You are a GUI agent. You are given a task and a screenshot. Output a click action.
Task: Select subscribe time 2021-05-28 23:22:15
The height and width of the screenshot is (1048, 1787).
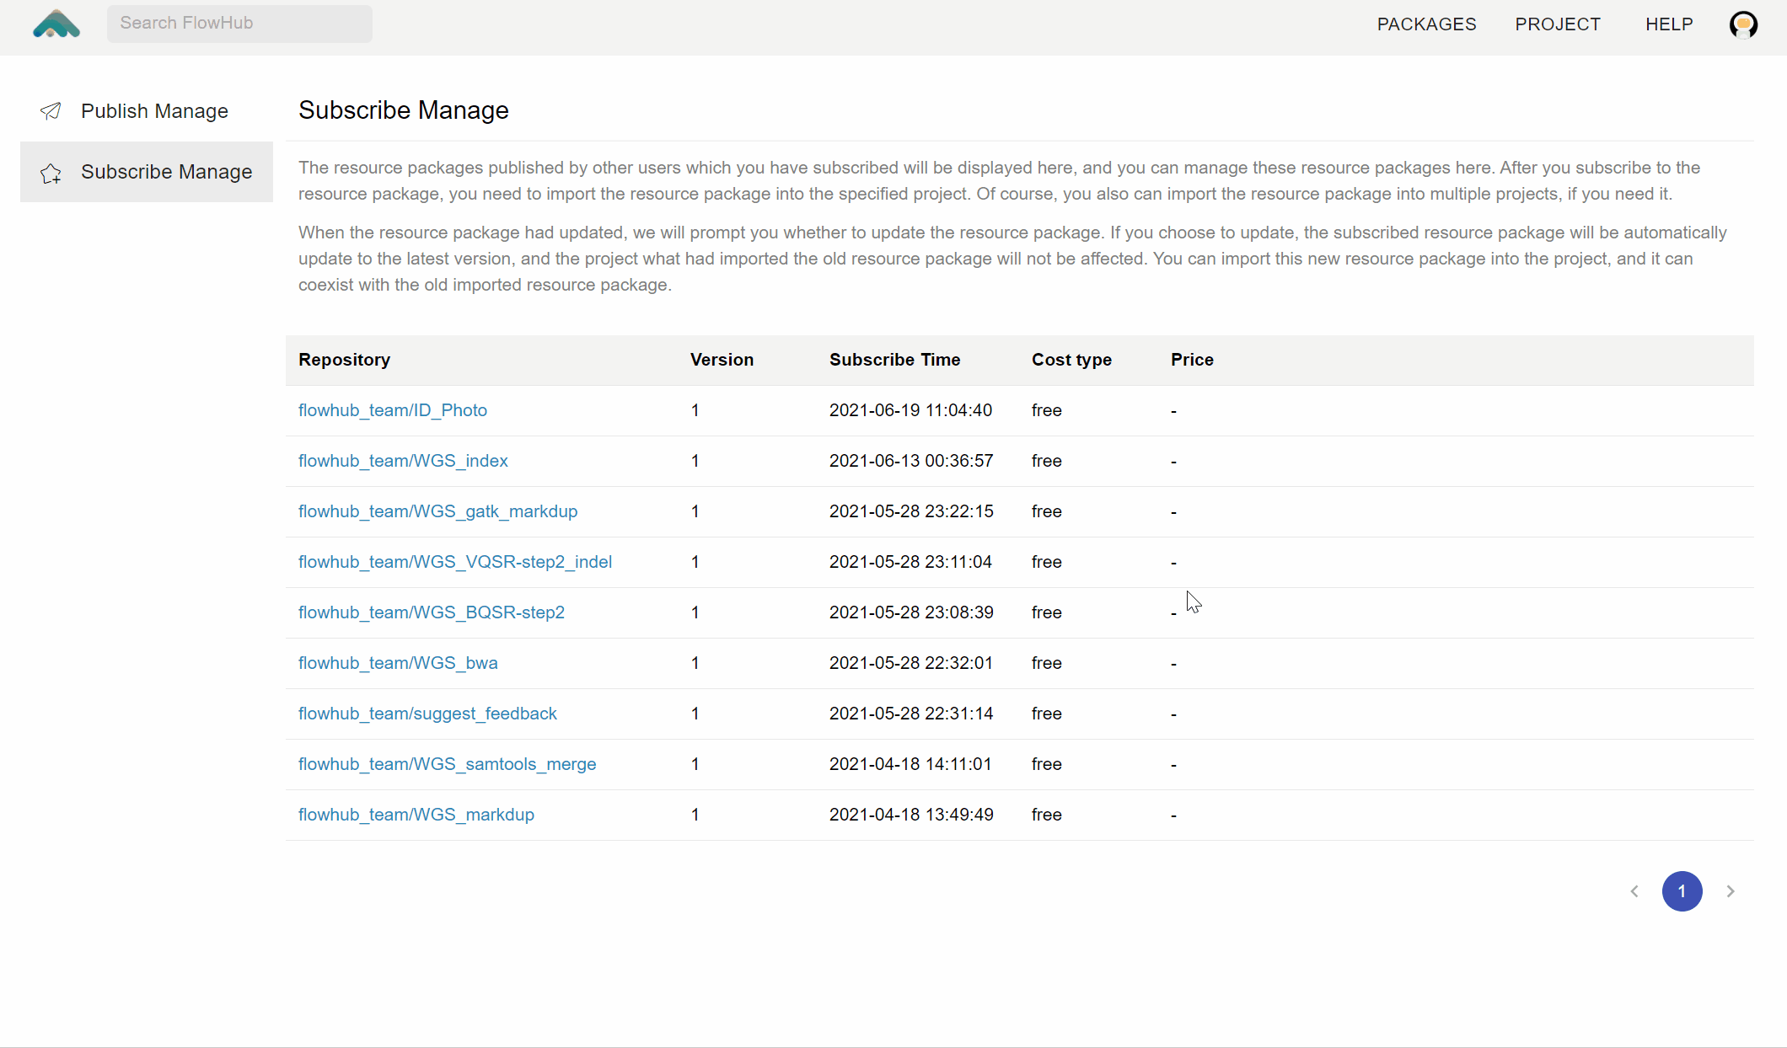point(911,511)
